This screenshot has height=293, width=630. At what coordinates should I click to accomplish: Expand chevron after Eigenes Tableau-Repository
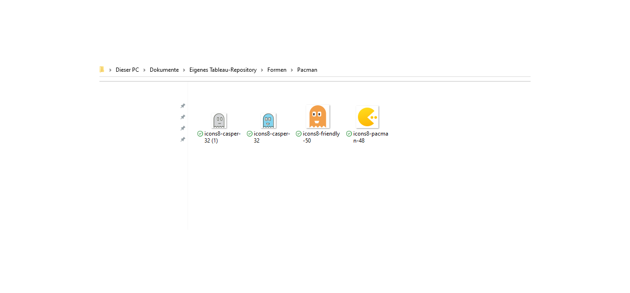262,70
